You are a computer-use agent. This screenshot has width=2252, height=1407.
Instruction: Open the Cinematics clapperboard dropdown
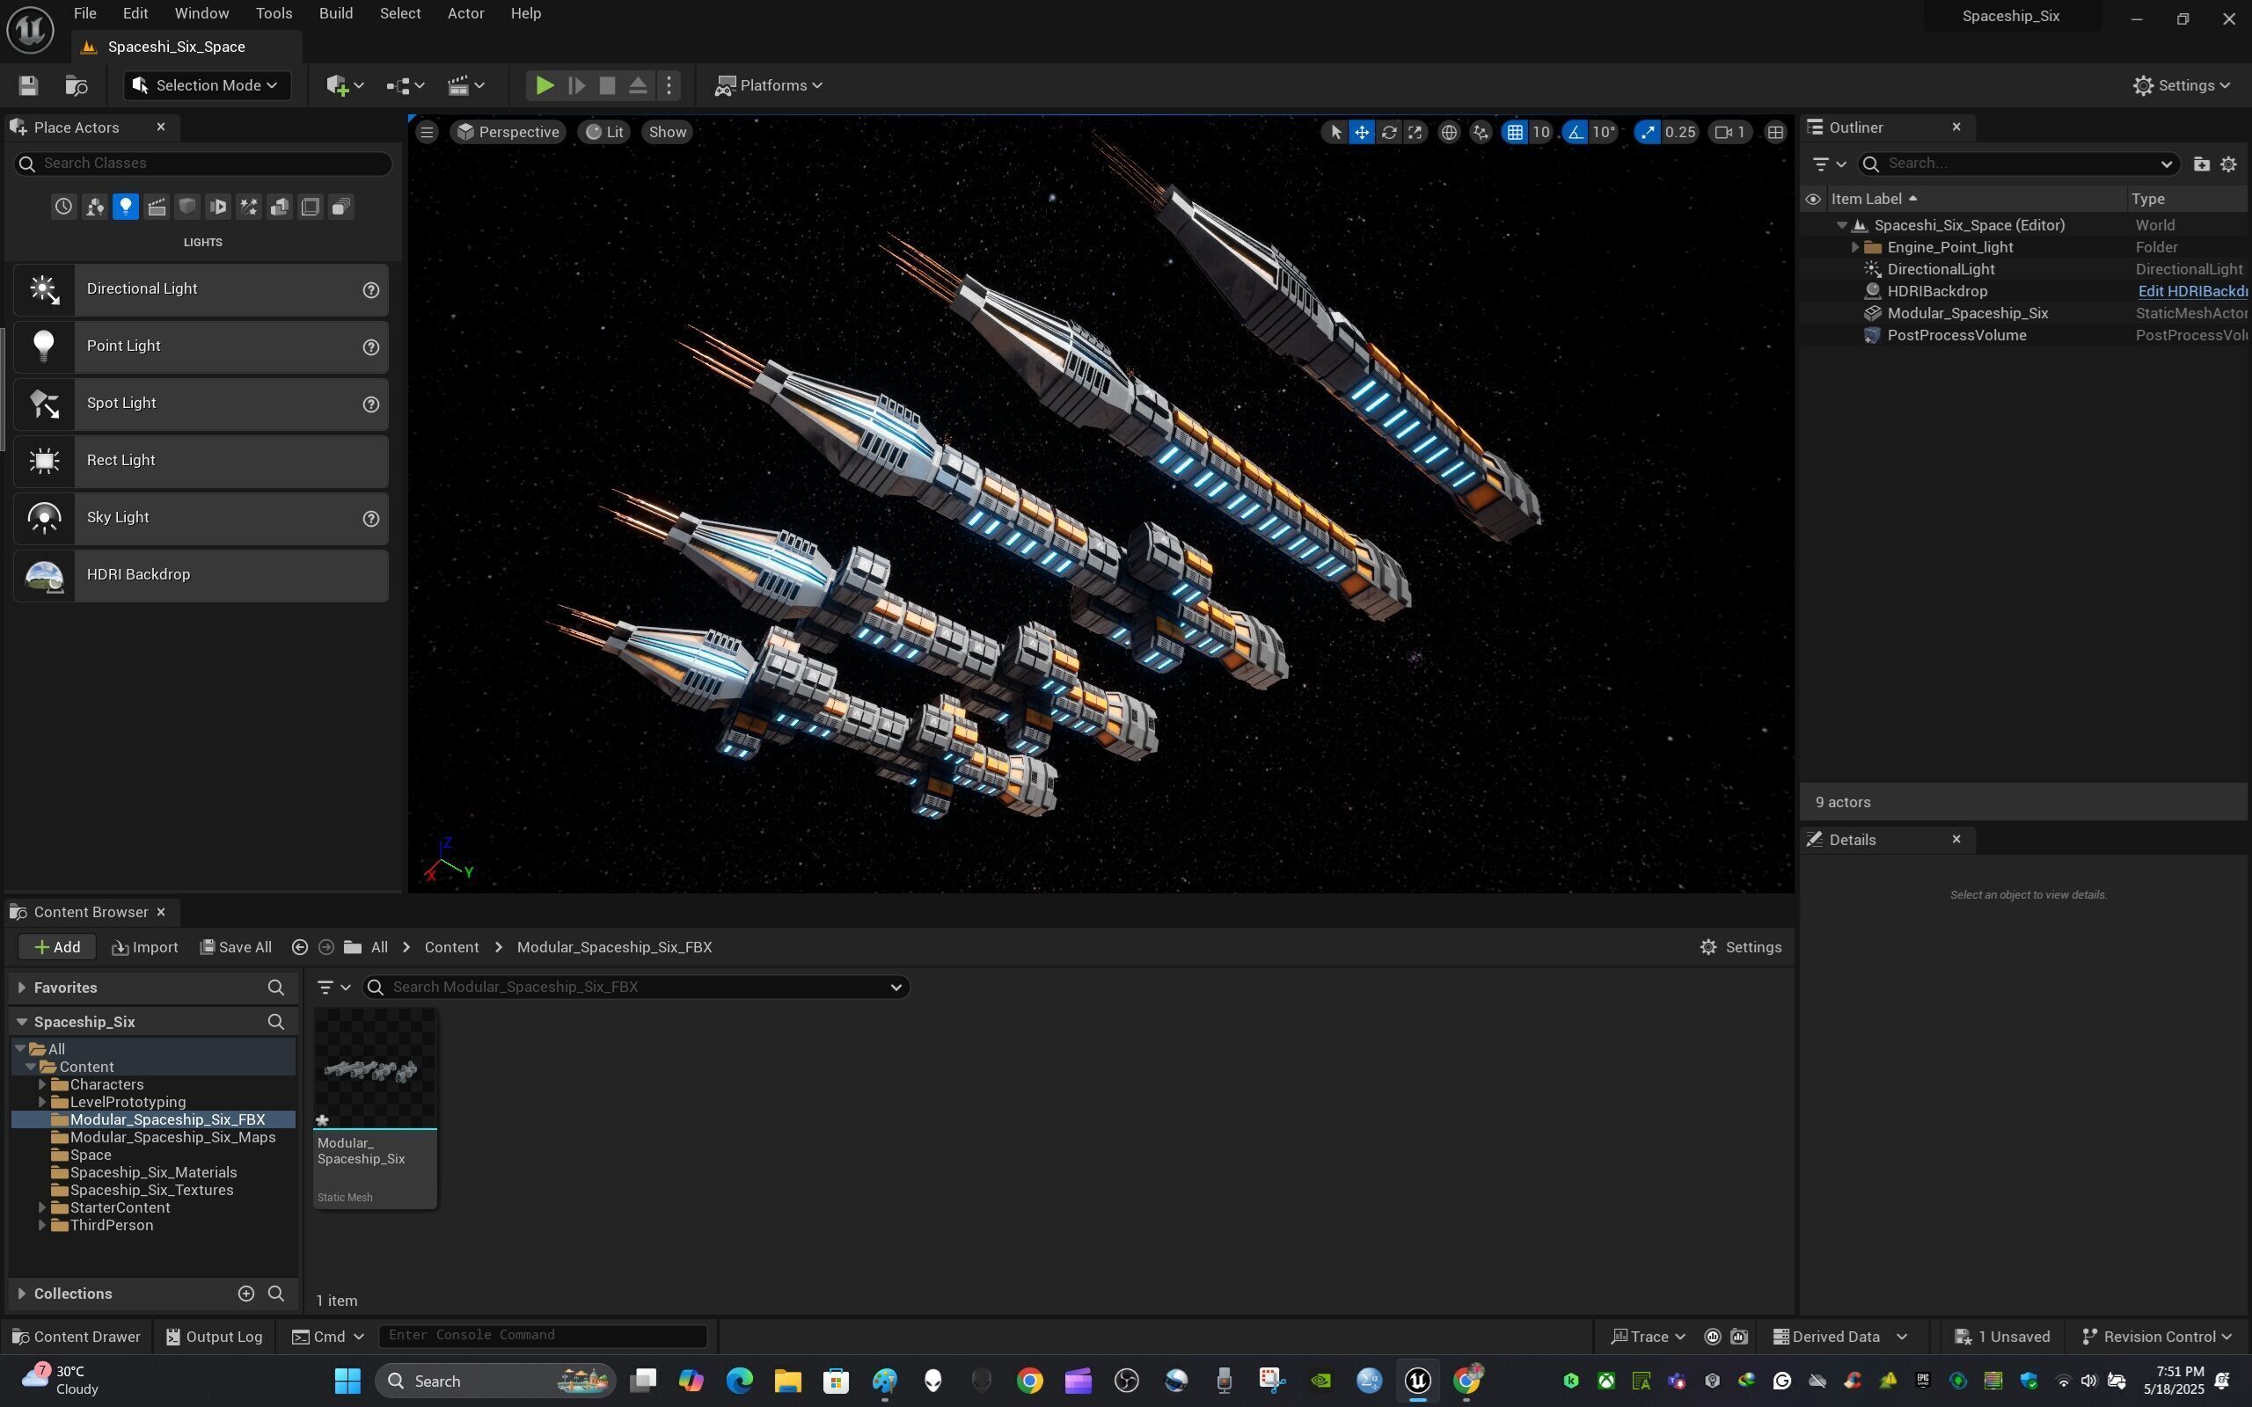point(465,85)
